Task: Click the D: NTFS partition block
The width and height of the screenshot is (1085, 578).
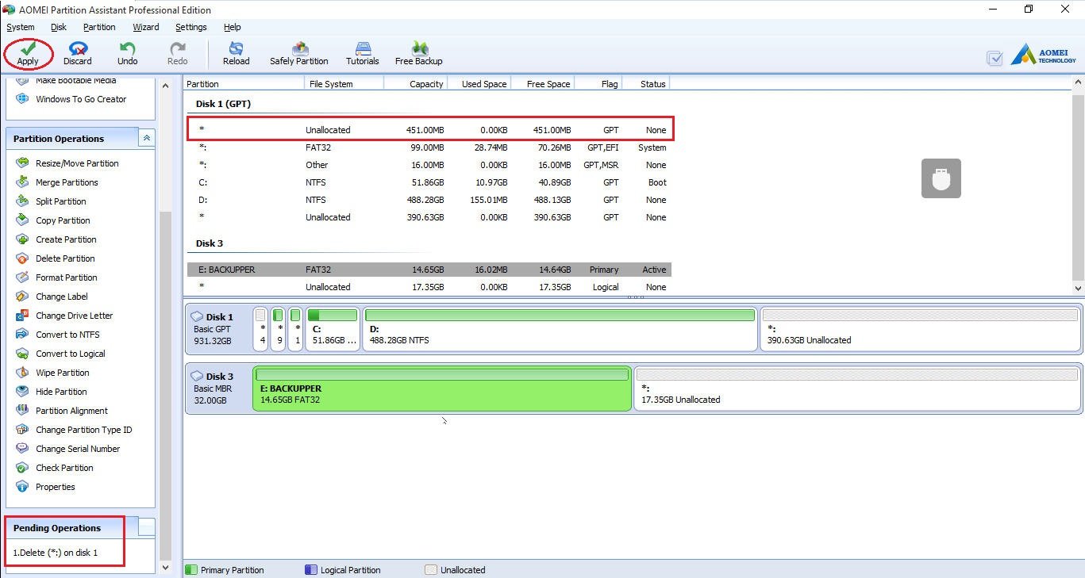Action: 560,330
